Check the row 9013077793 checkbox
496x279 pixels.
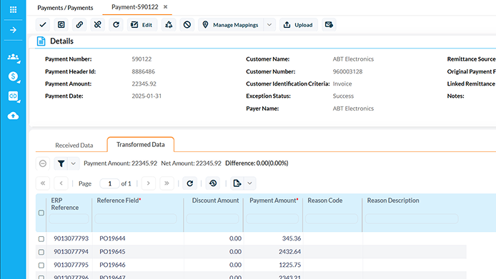41,239
